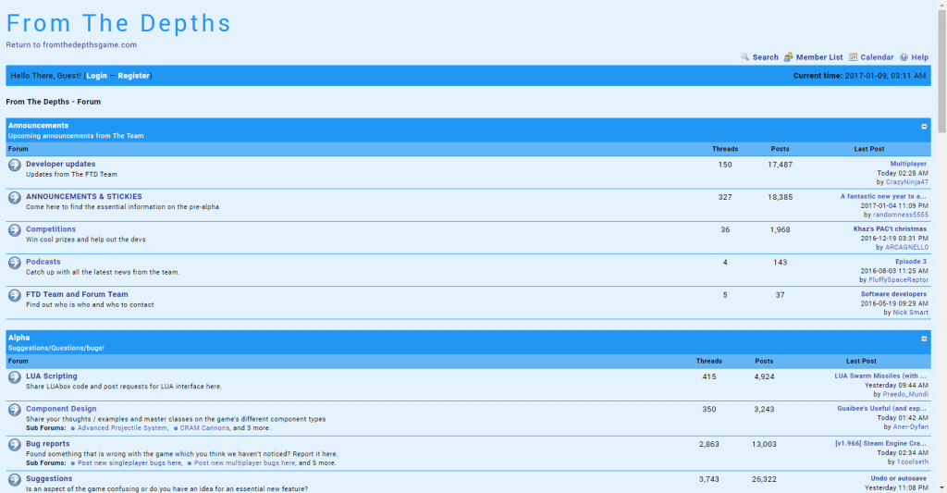Viewport: 947px width, 493px height.
Task: View FluffySpaceRaptor user profile
Action: [899, 279]
